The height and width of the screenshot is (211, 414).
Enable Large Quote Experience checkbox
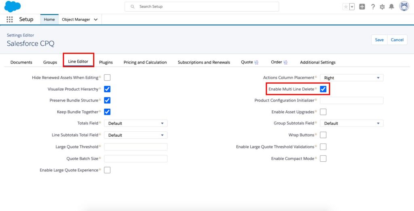click(107, 170)
